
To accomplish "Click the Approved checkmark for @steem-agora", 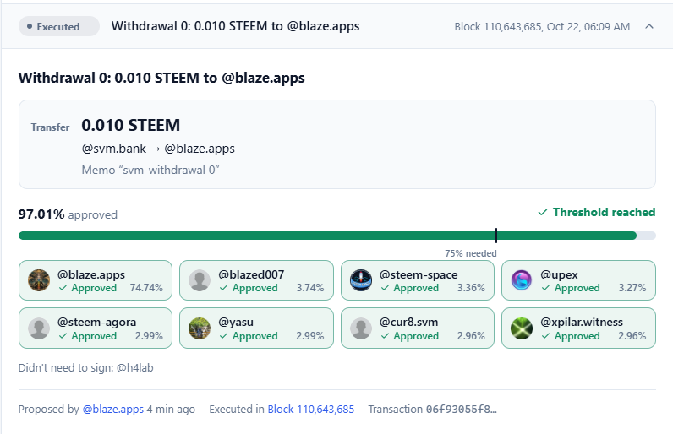I will click(63, 336).
